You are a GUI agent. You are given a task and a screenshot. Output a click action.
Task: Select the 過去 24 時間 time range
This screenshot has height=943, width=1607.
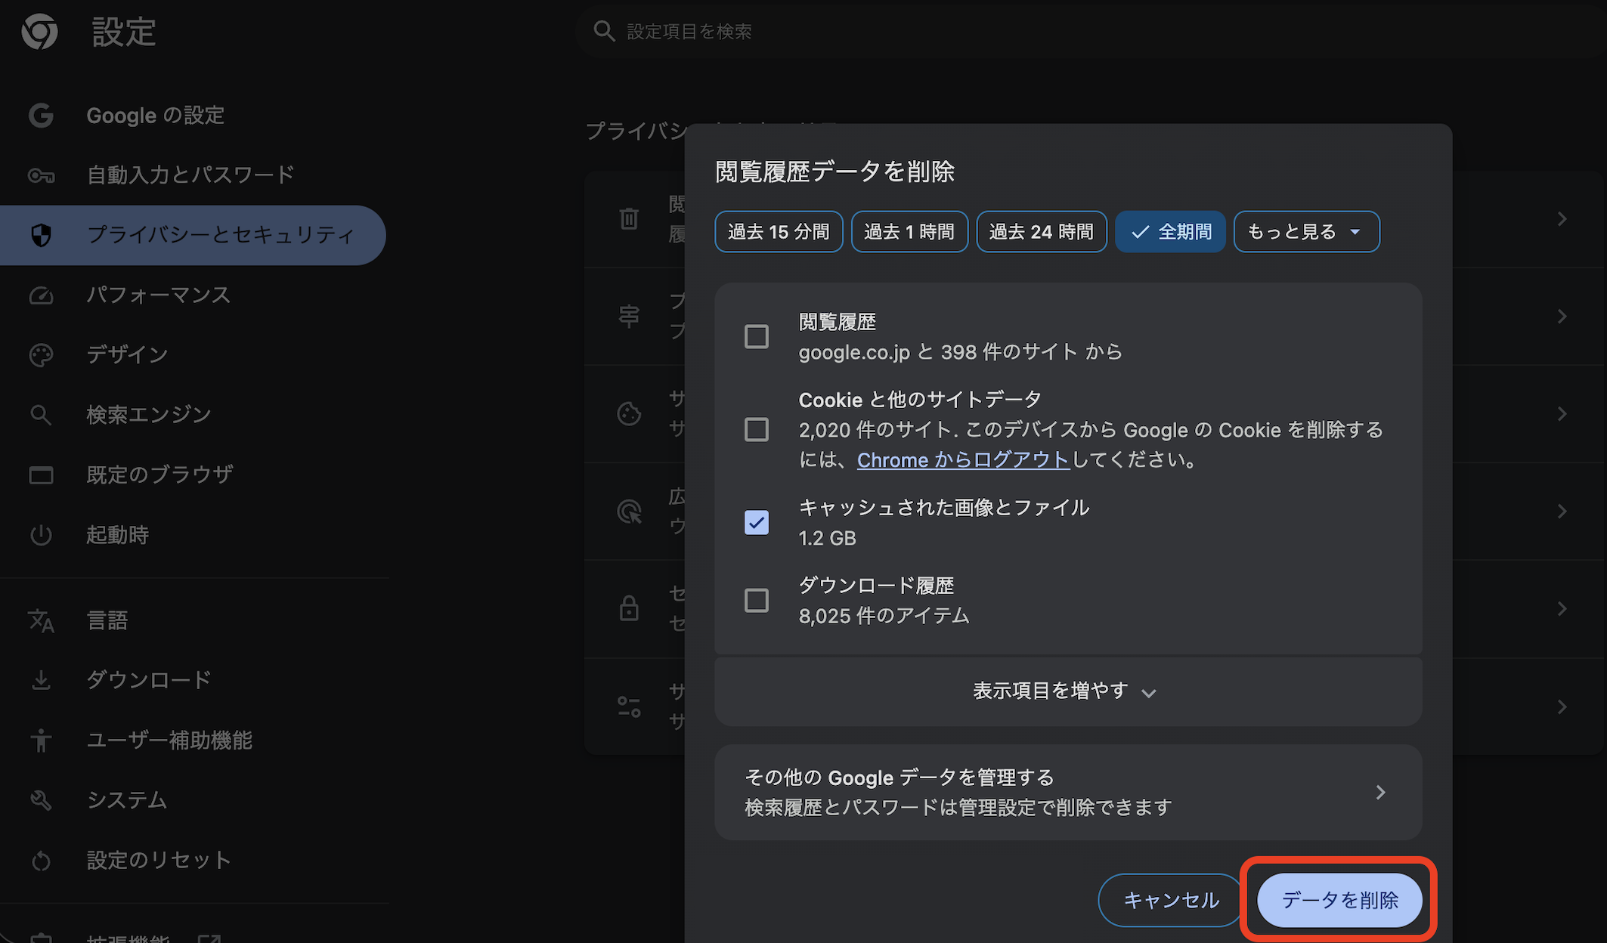coord(1042,231)
